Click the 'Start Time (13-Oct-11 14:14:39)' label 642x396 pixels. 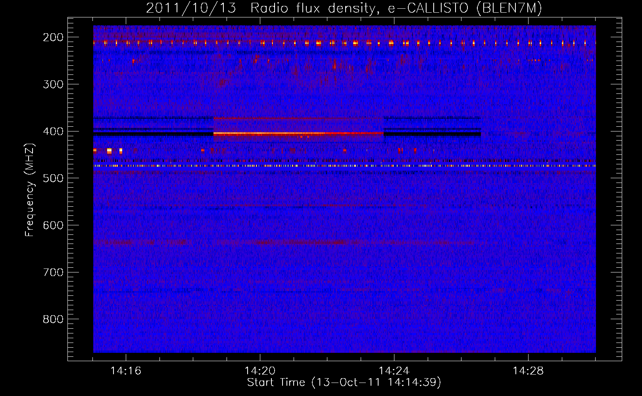pos(344,383)
